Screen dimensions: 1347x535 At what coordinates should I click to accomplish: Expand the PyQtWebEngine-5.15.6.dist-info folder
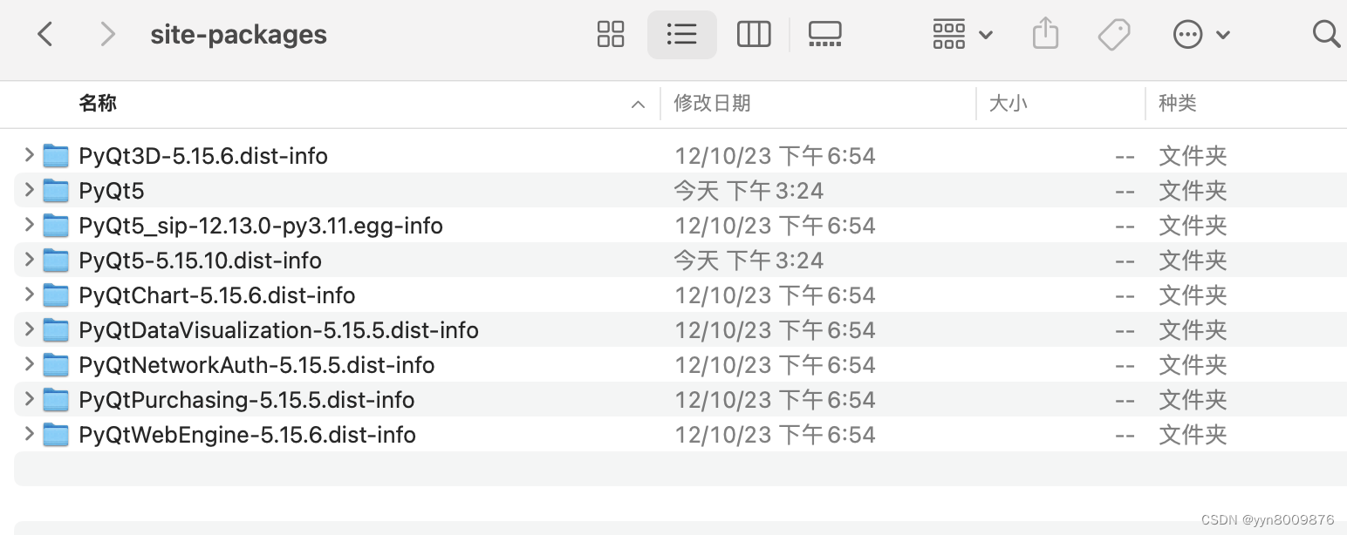pyautogui.click(x=29, y=434)
